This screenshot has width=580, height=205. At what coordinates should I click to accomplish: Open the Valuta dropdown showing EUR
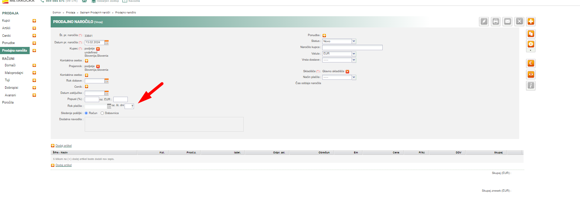339,54
